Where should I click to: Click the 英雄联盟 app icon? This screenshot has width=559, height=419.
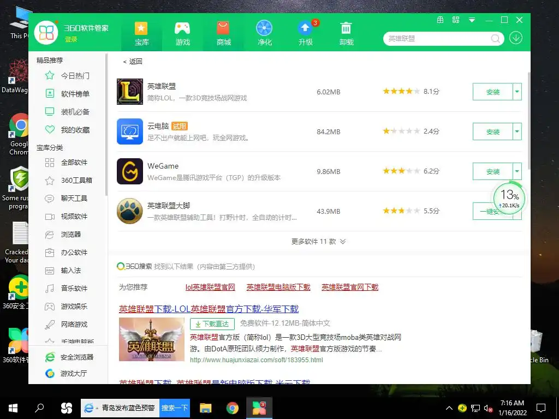pyautogui.click(x=130, y=92)
